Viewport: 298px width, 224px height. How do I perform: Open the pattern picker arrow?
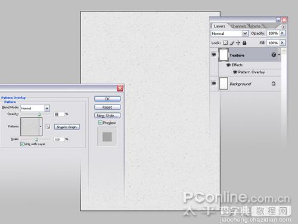(41, 127)
